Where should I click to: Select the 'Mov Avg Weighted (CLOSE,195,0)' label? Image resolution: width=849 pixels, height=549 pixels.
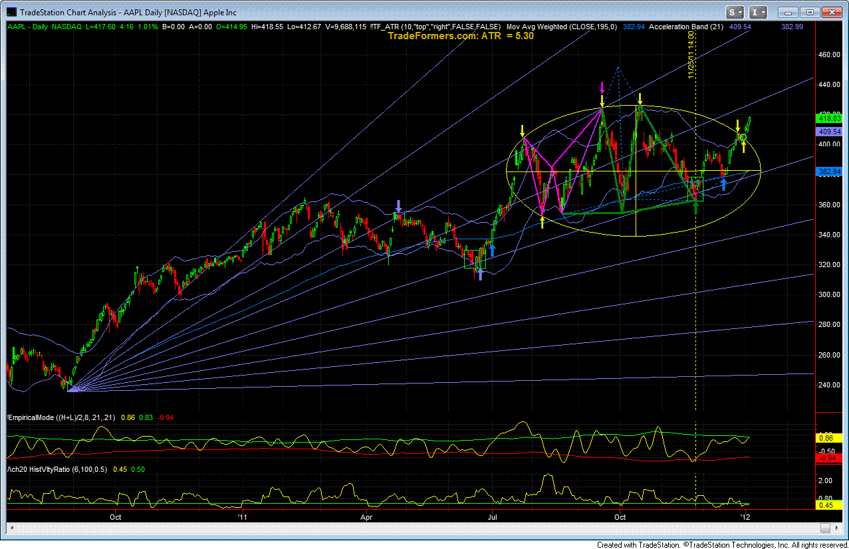tap(562, 27)
